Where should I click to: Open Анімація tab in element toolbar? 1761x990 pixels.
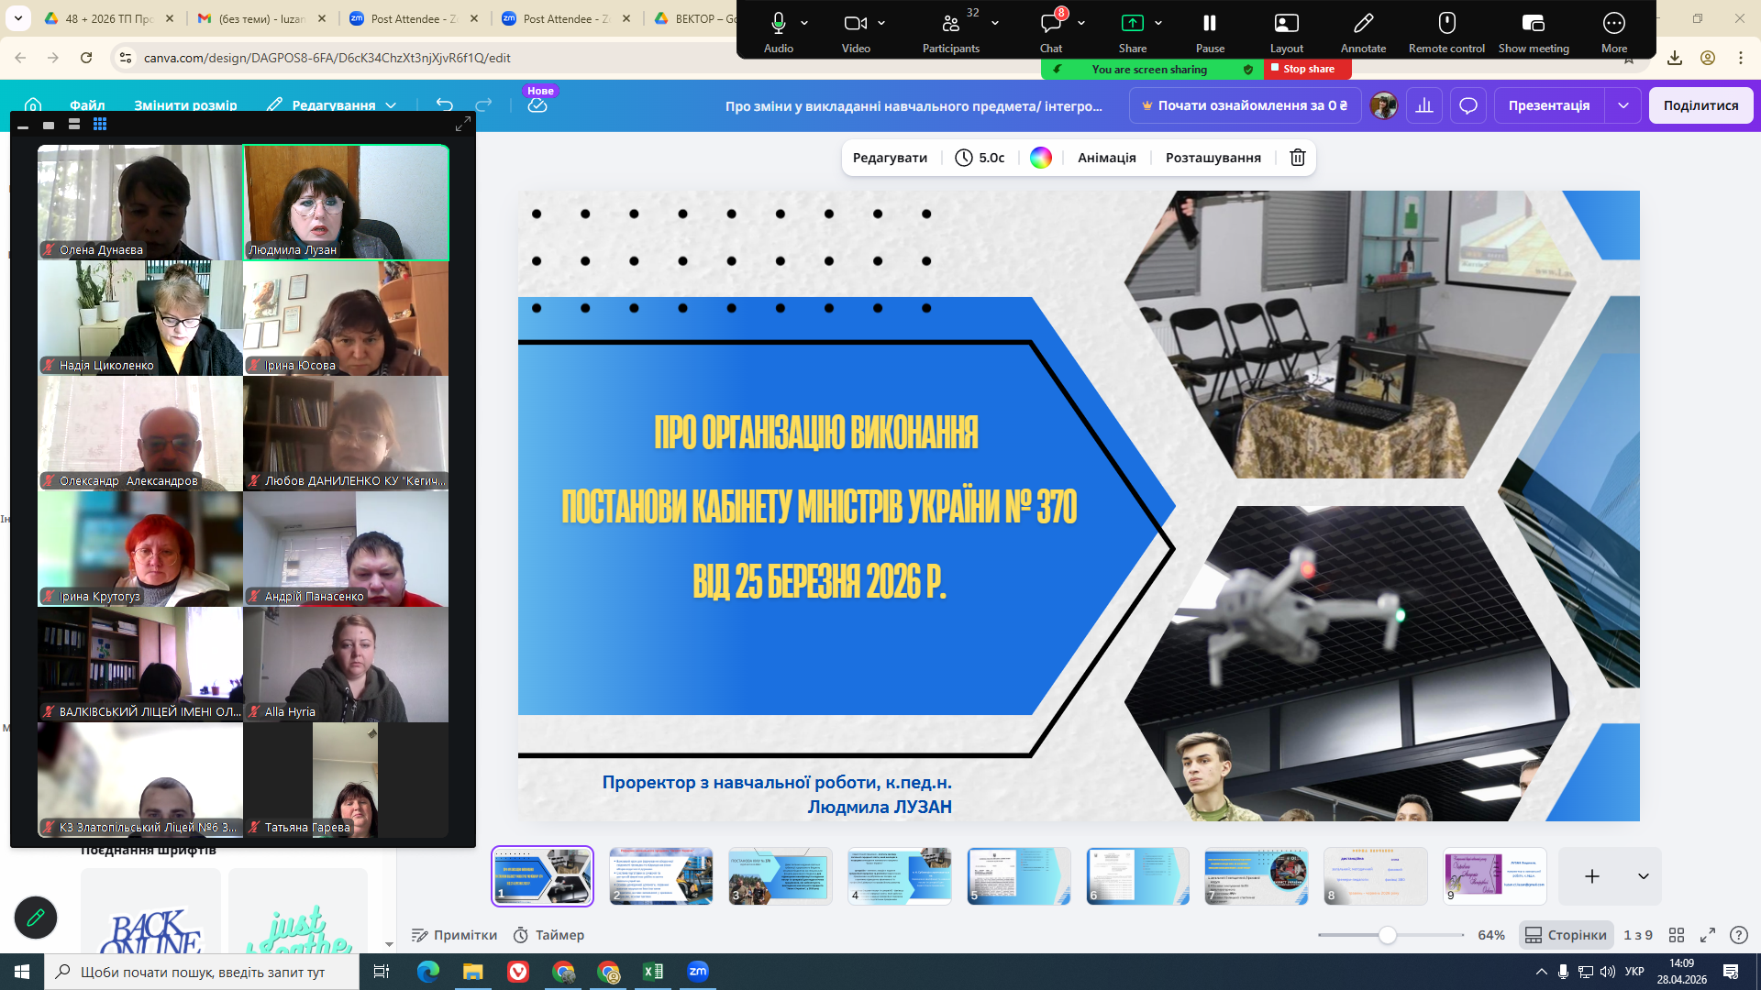tap(1106, 158)
